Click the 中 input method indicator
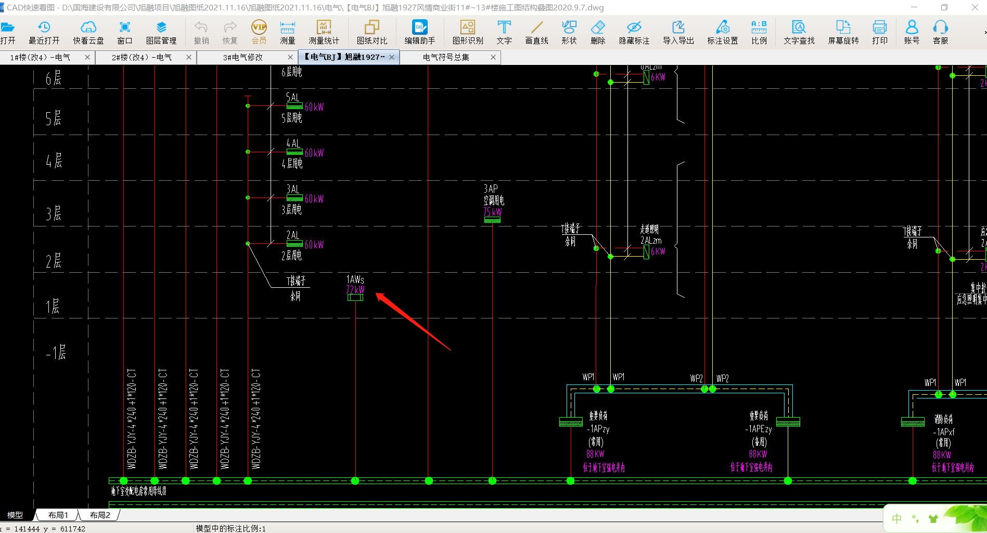 [897, 518]
